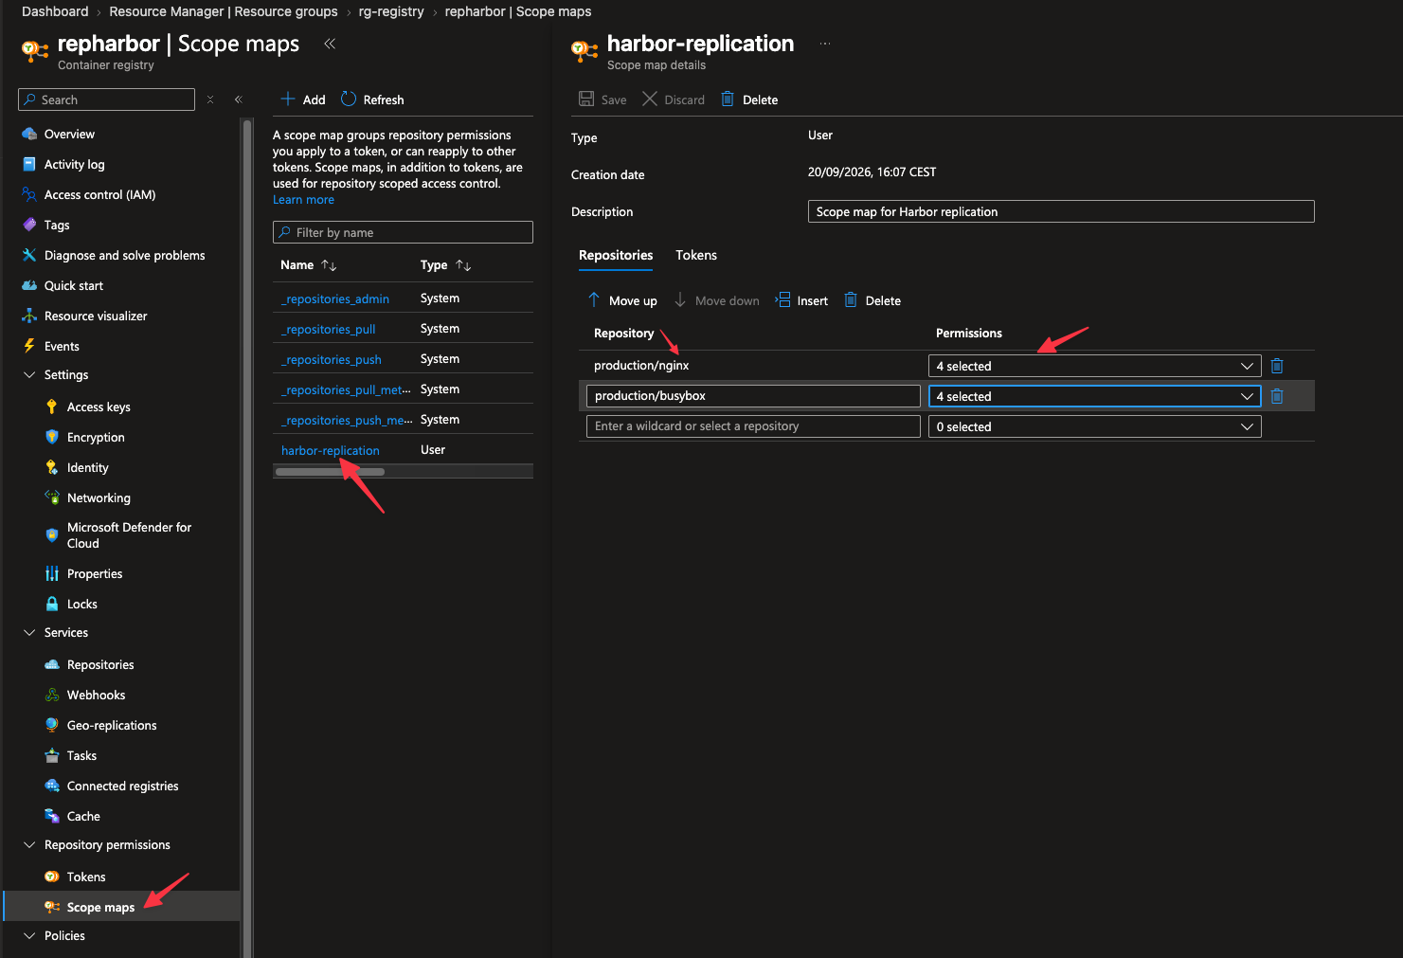The width and height of the screenshot is (1403, 958).
Task: Open Networking settings
Action: [x=99, y=497]
